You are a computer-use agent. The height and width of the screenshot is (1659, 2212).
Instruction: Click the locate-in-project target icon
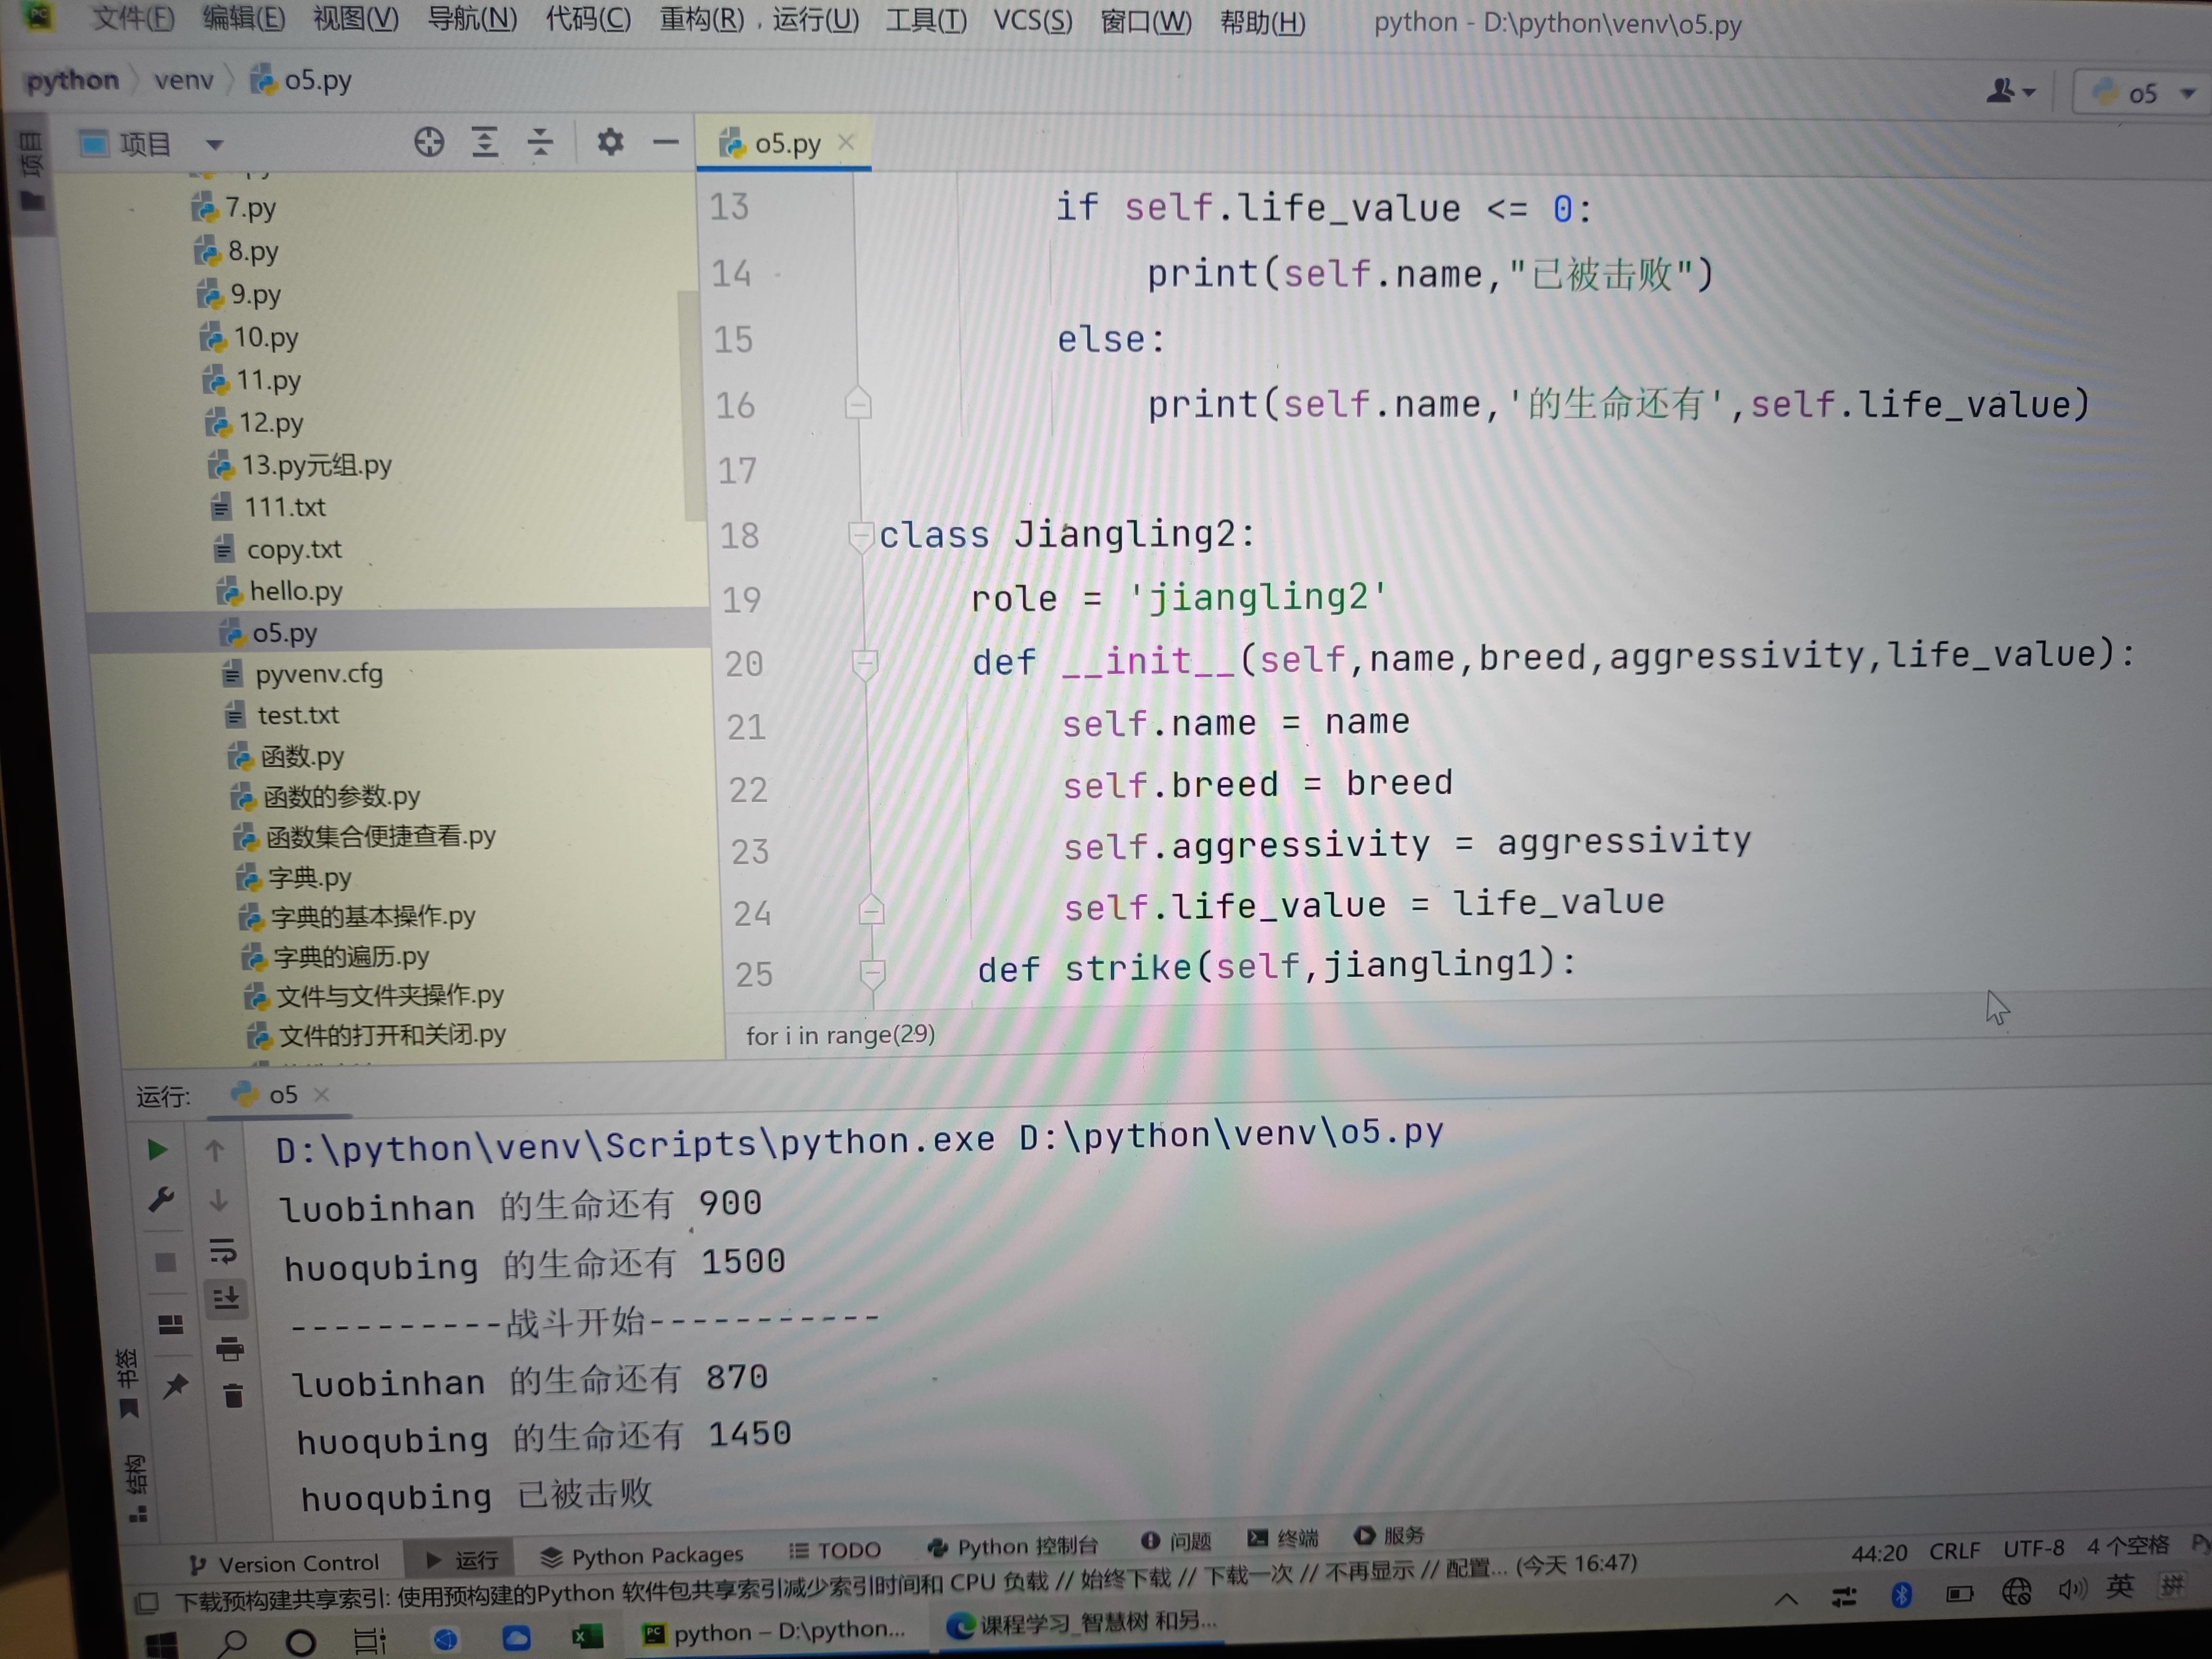coord(429,142)
